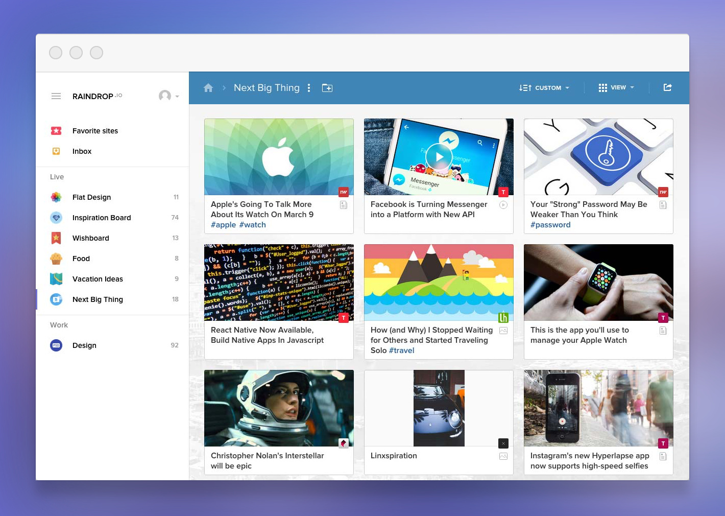Open the hamburger menu icon
Screen dimensions: 725x516
[56, 96]
